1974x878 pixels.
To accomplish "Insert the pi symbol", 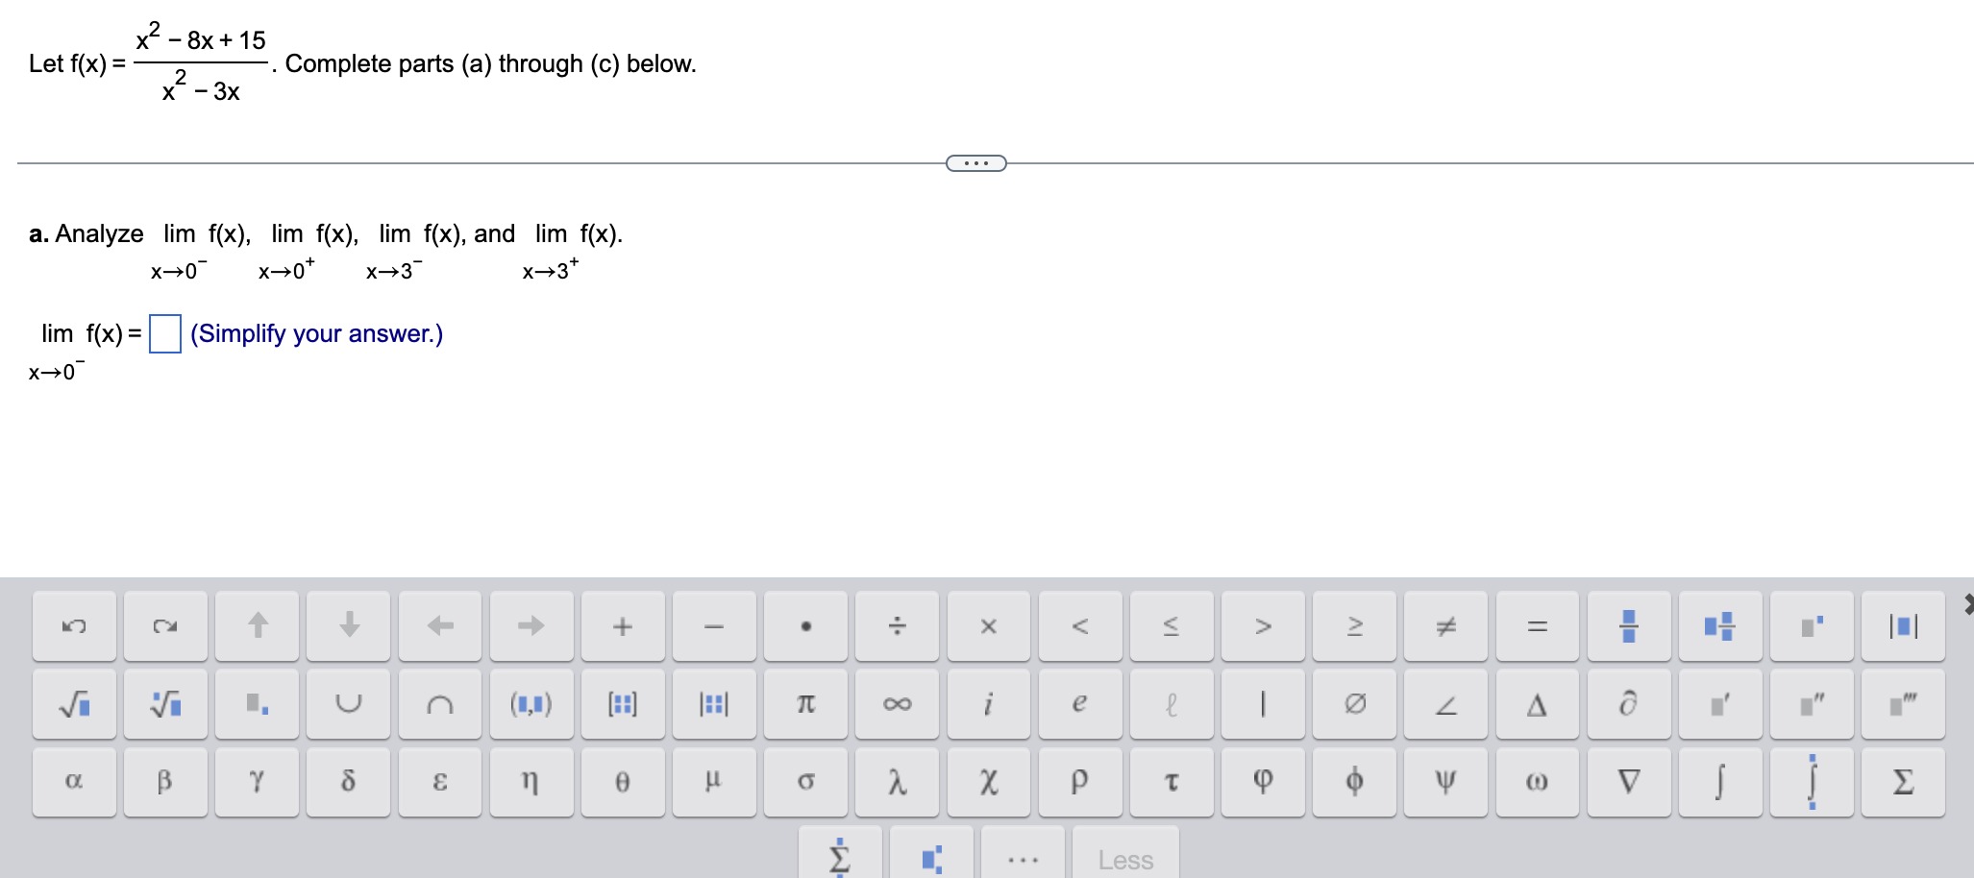I will pos(805,704).
